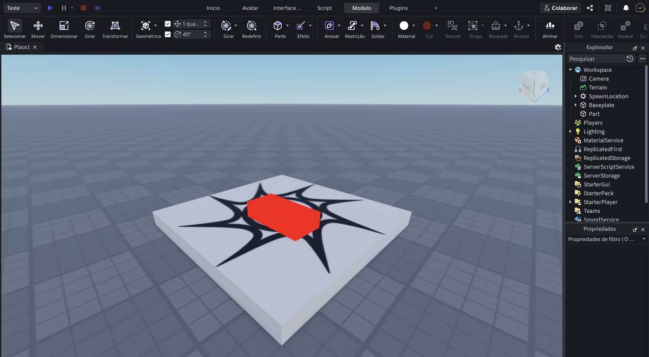Expand the Lighting node
The image size is (649, 357).
(571, 131)
